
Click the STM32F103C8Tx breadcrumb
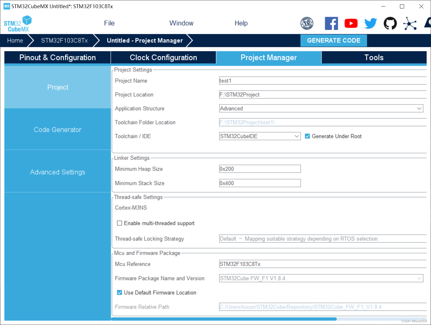click(x=65, y=41)
